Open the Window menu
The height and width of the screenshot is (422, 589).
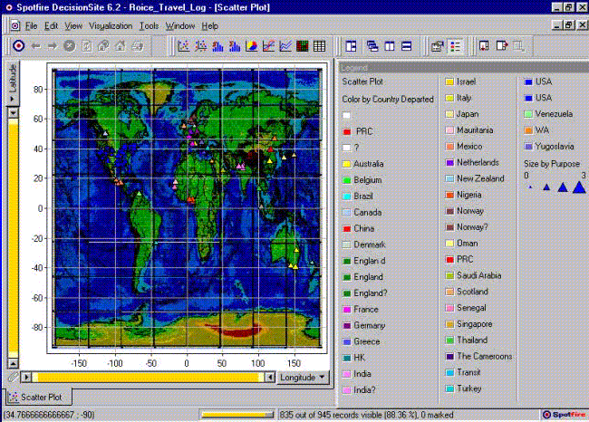coord(180,26)
